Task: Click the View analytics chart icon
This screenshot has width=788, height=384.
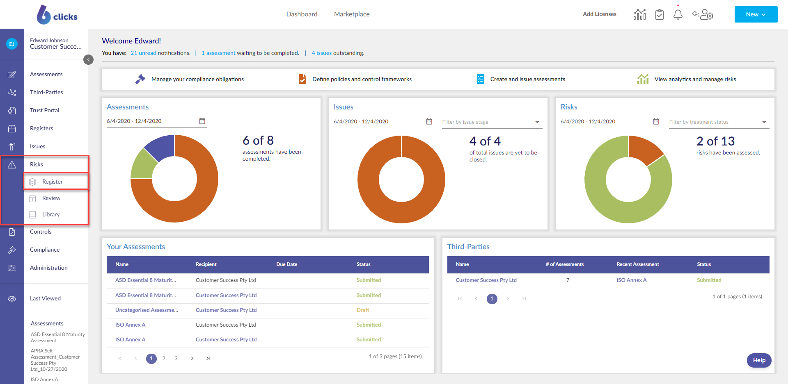Action: click(643, 79)
